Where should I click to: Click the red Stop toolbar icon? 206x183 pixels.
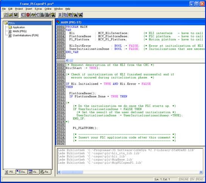tap(28, 15)
